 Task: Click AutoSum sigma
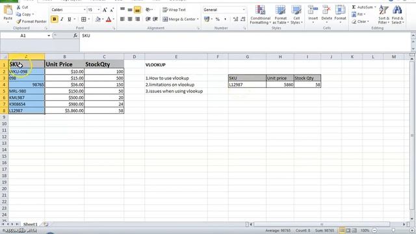(363, 7)
